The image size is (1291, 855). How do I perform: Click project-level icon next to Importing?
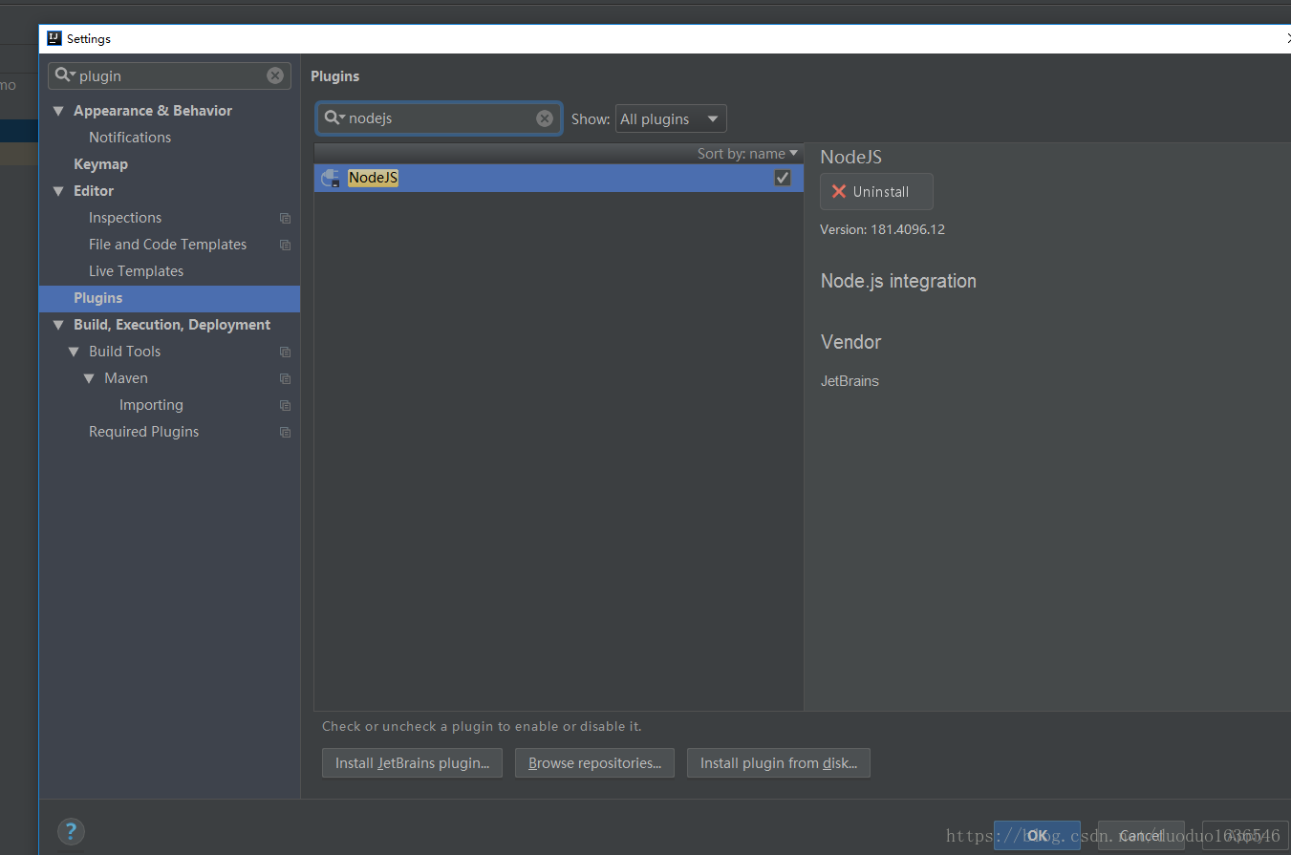(285, 406)
